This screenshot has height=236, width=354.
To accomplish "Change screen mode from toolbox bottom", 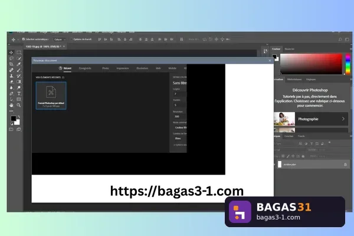I will tap(19, 129).
